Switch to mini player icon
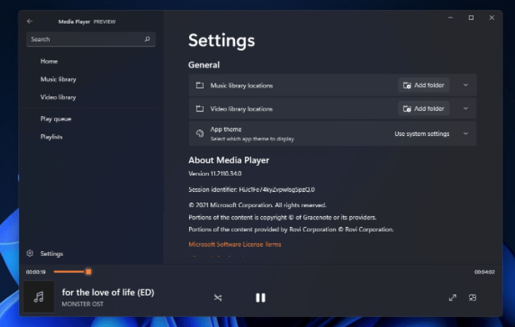The image size is (515, 327). pyautogui.click(x=472, y=297)
